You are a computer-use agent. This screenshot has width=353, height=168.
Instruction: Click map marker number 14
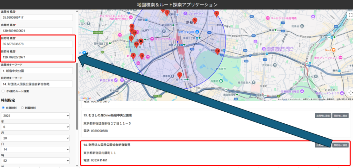coord(218,52)
